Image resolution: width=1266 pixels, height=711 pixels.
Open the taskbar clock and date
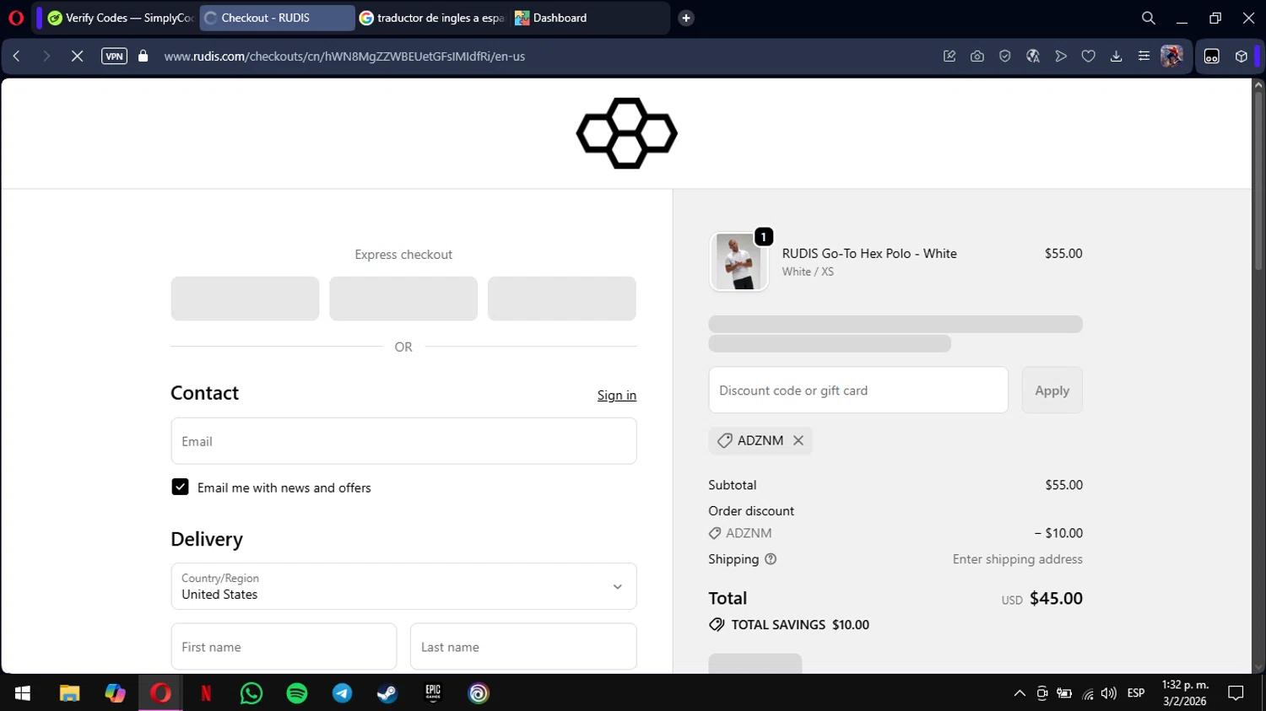1185,693
